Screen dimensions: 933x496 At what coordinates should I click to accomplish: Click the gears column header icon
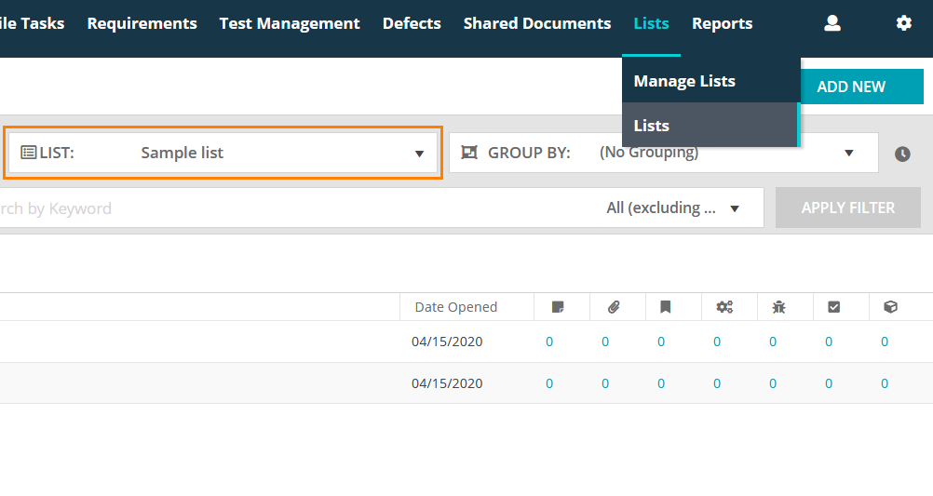[x=723, y=307]
